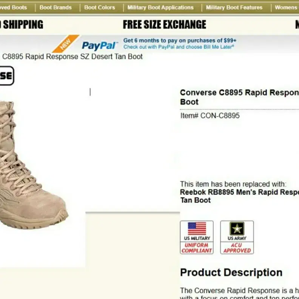Image resolution: width=299 pixels, height=299 pixels.
Task: Click the SHIPPING banner text
Action: (x=22, y=25)
